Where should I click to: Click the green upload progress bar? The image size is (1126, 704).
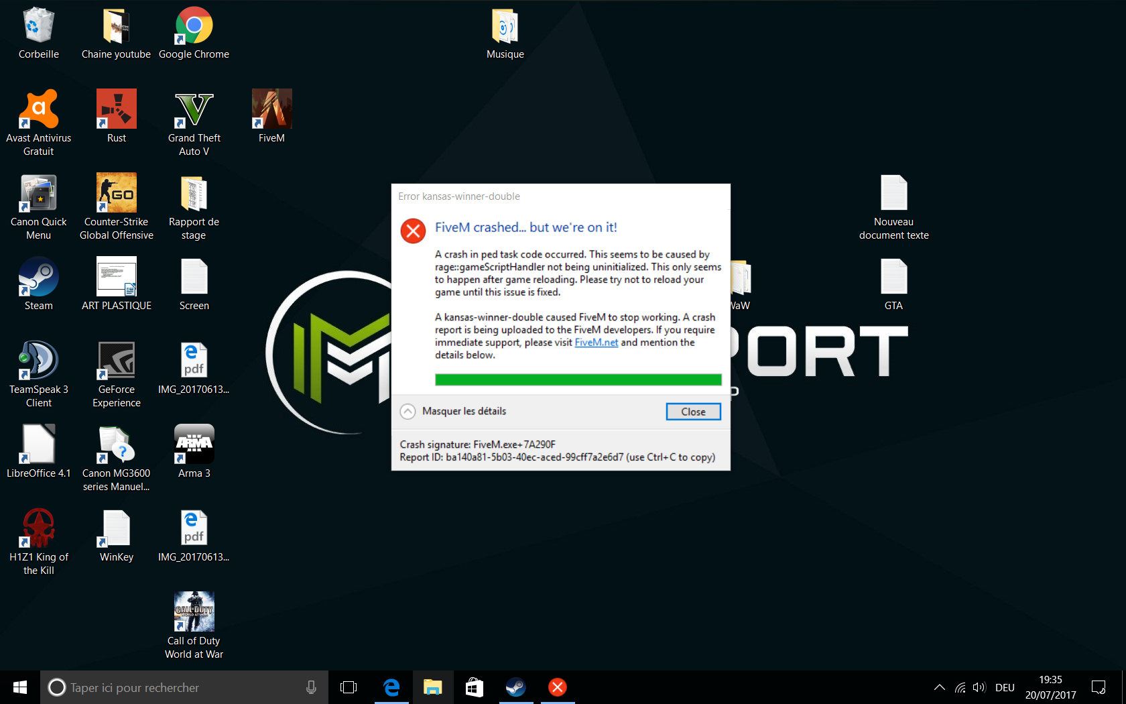tap(578, 379)
